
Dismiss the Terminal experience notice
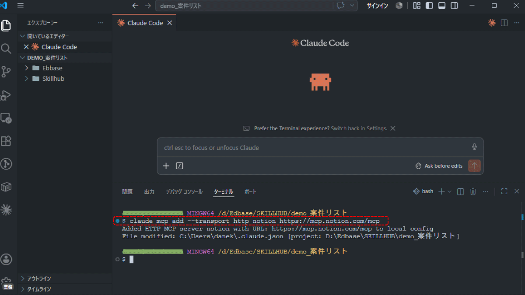[x=393, y=128]
